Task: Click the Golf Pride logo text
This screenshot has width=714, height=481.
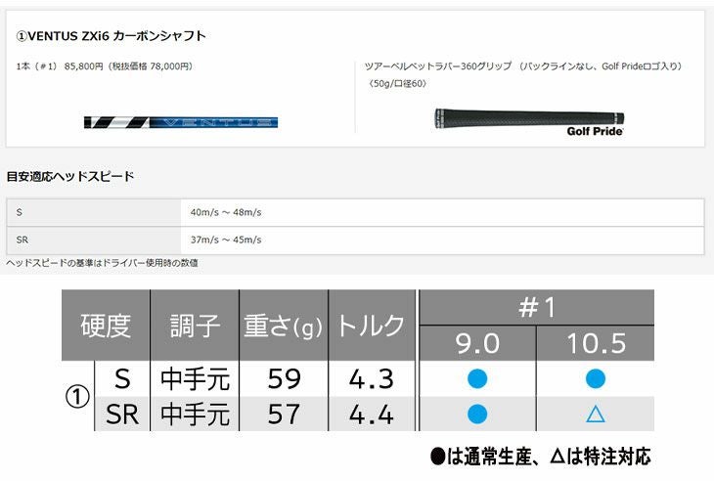Action: pos(594,131)
